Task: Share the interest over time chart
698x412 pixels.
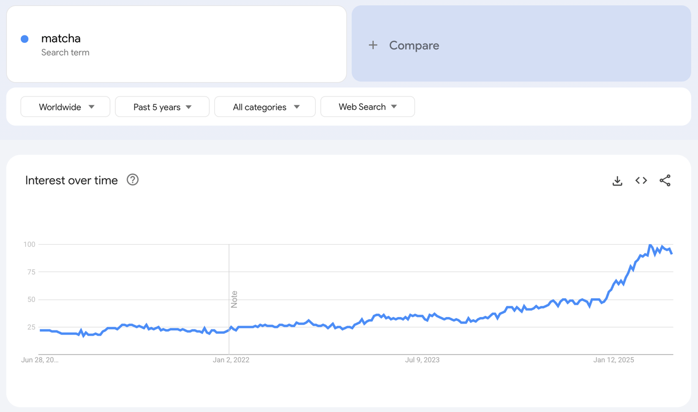Action: (x=665, y=181)
